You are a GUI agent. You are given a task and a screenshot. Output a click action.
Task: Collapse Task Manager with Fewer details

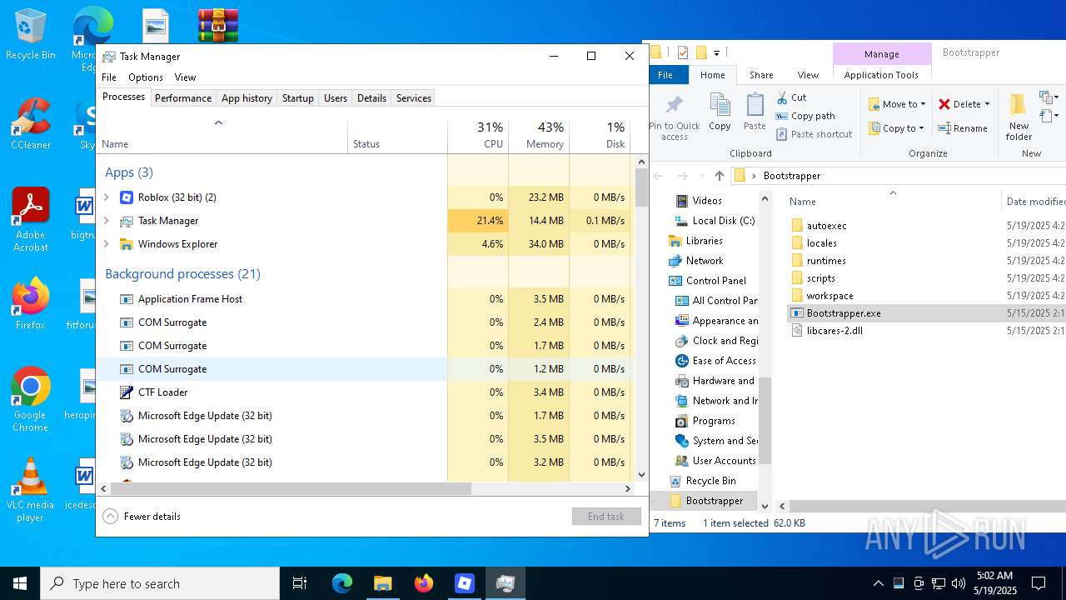point(142,517)
